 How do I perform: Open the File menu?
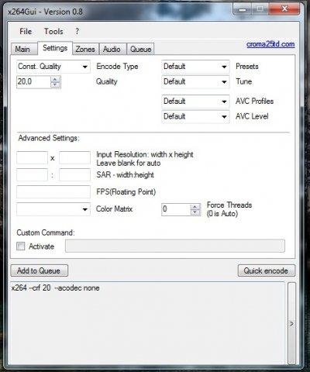click(x=26, y=32)
